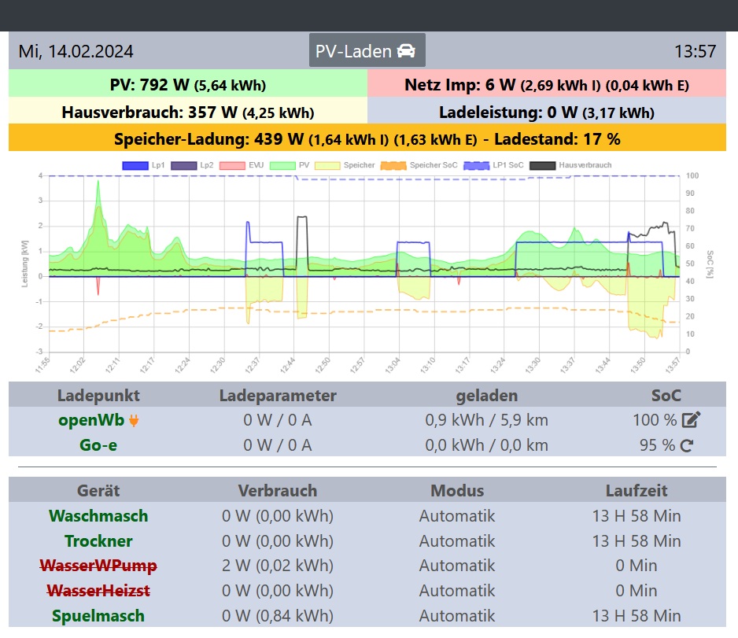This screenshot has width=738, height=638.
Task: Click the Automatik mode for WasserWPump
Action: [457, 566]
